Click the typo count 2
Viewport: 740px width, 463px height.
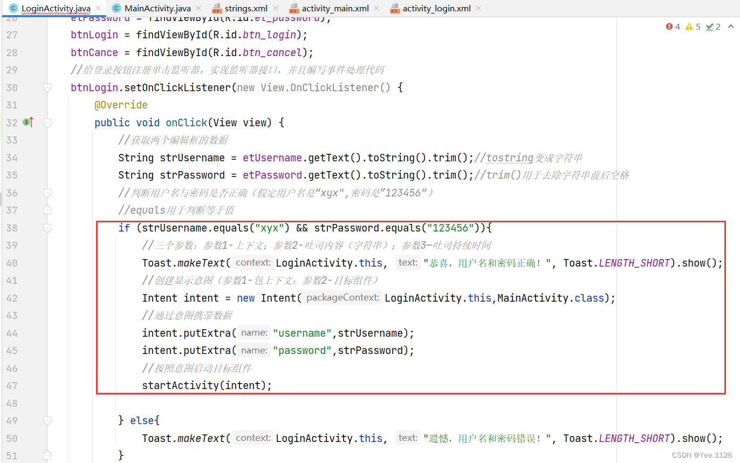click(x=718, y=26)
